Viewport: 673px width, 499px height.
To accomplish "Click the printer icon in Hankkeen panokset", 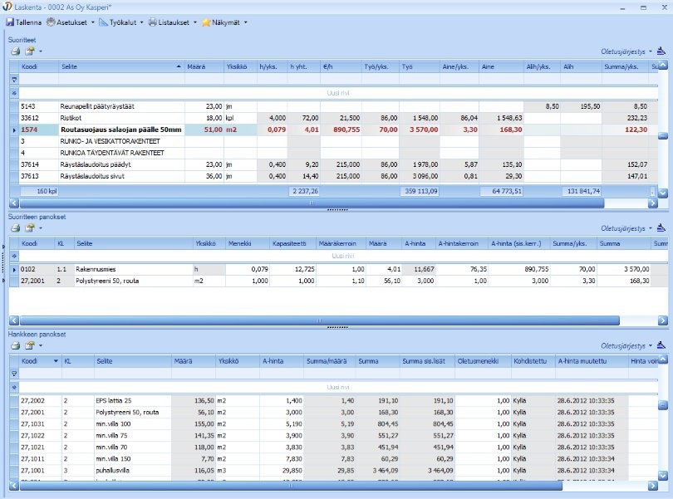I will pos(16,345).
